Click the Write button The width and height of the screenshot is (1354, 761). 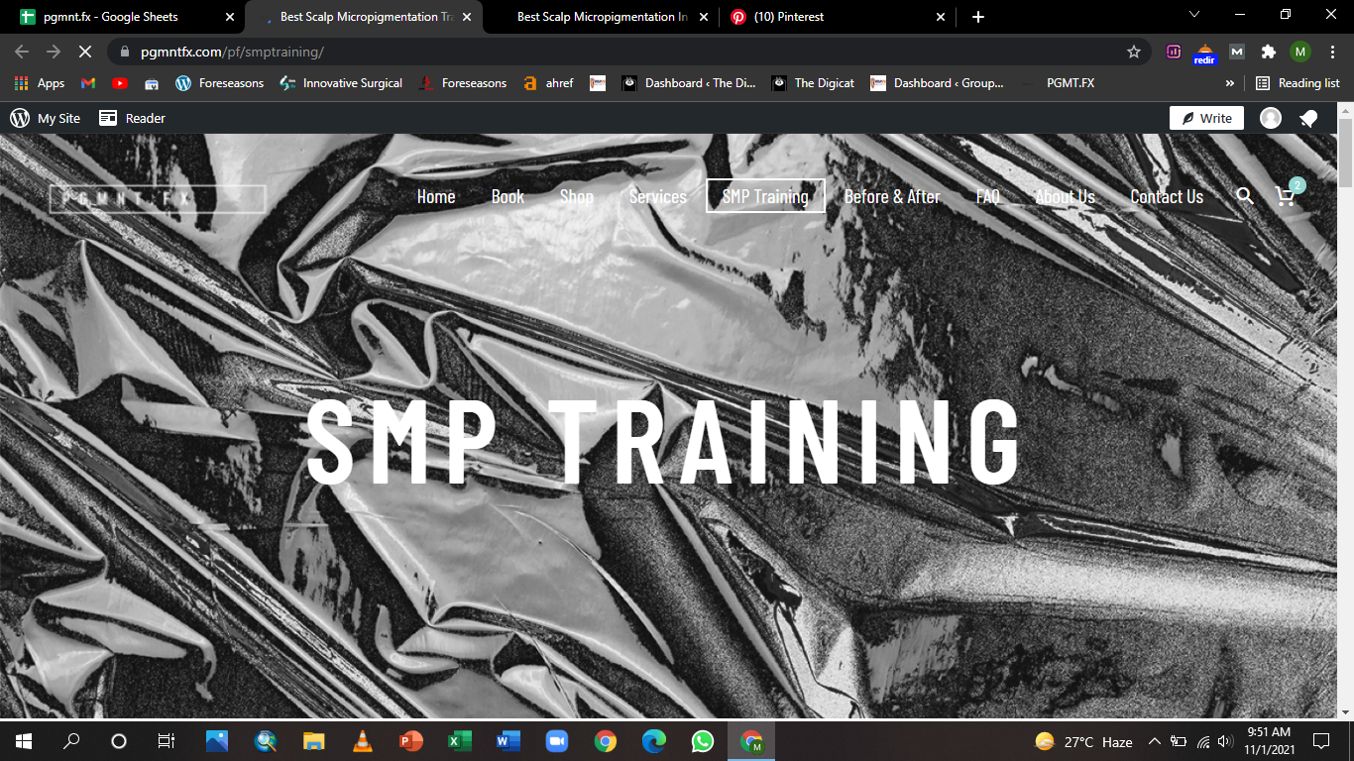[1205, 118]
